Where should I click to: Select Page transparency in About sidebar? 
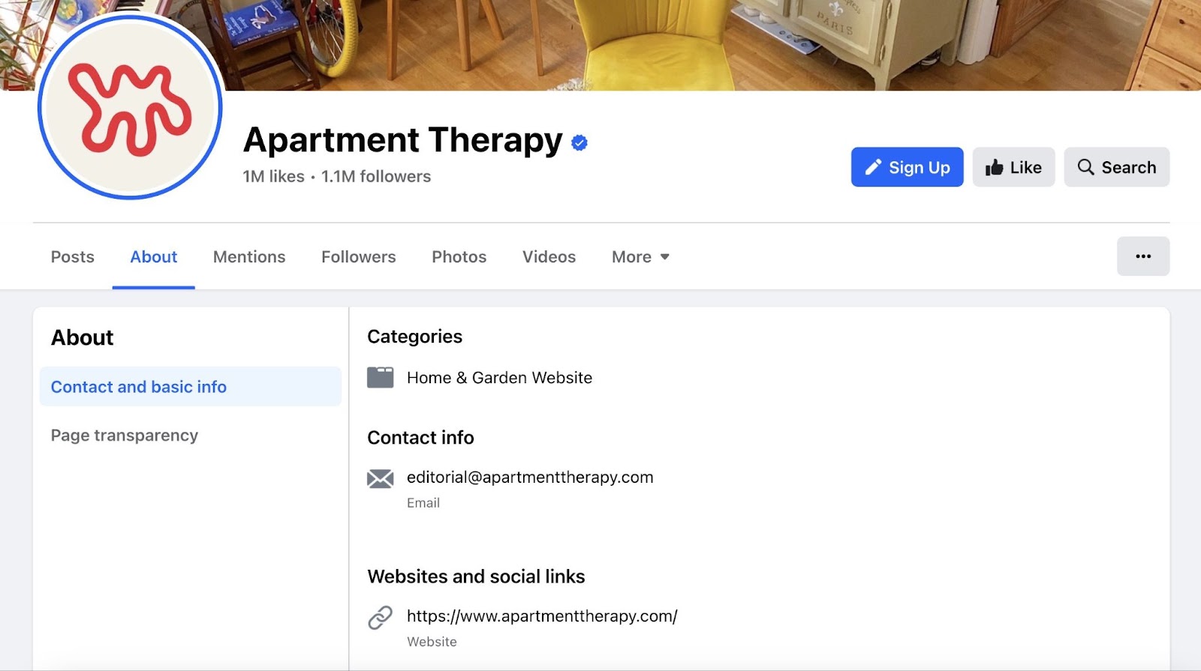[125, 436]
